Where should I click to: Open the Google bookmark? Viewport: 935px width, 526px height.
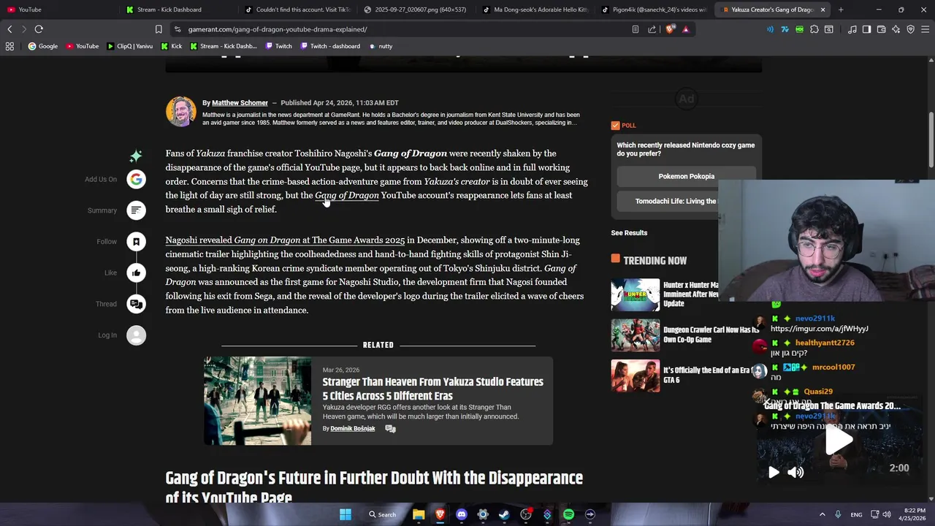42,46
